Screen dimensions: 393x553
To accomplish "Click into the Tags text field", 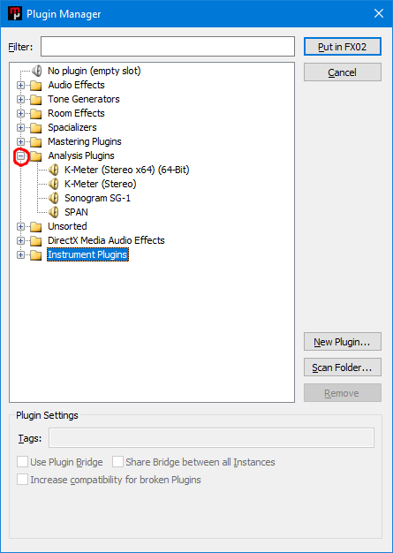I will point(211,438).
